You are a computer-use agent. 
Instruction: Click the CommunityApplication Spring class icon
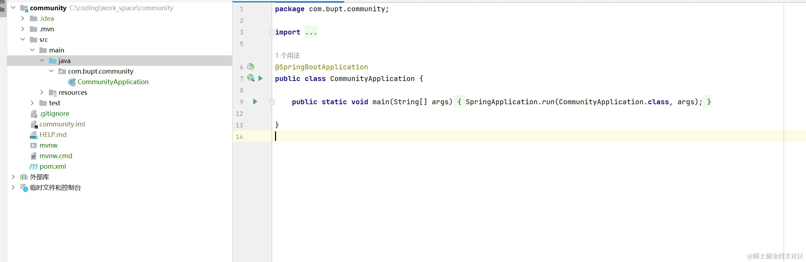[x=72, y=82]
